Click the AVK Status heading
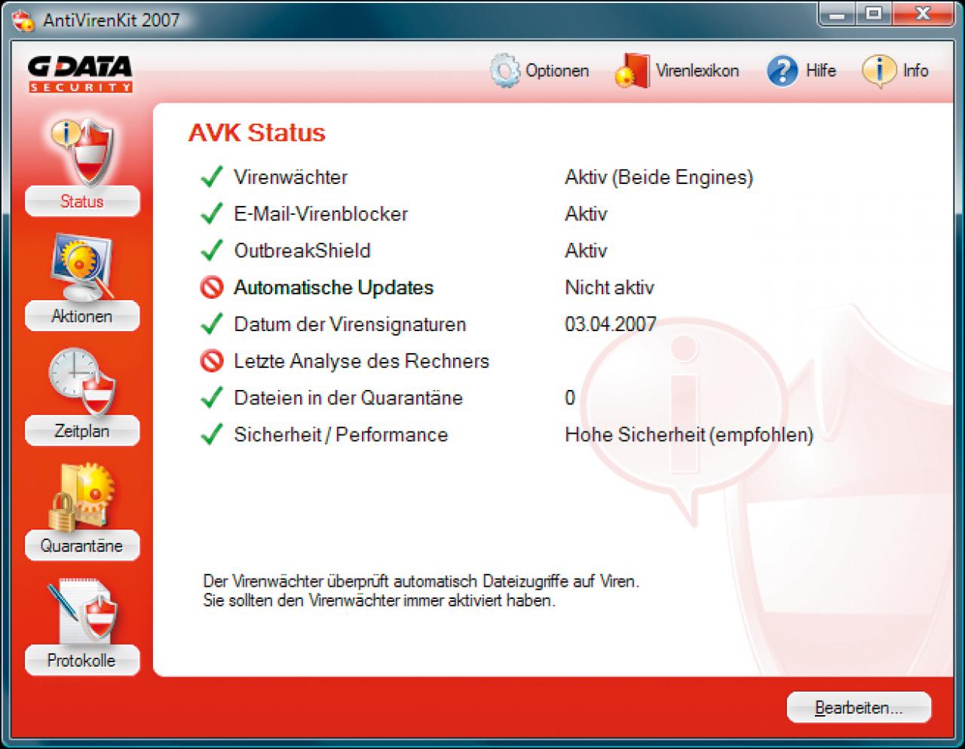Image resolution: width=965 pixels, height=749 pixels. click(257, 133)
